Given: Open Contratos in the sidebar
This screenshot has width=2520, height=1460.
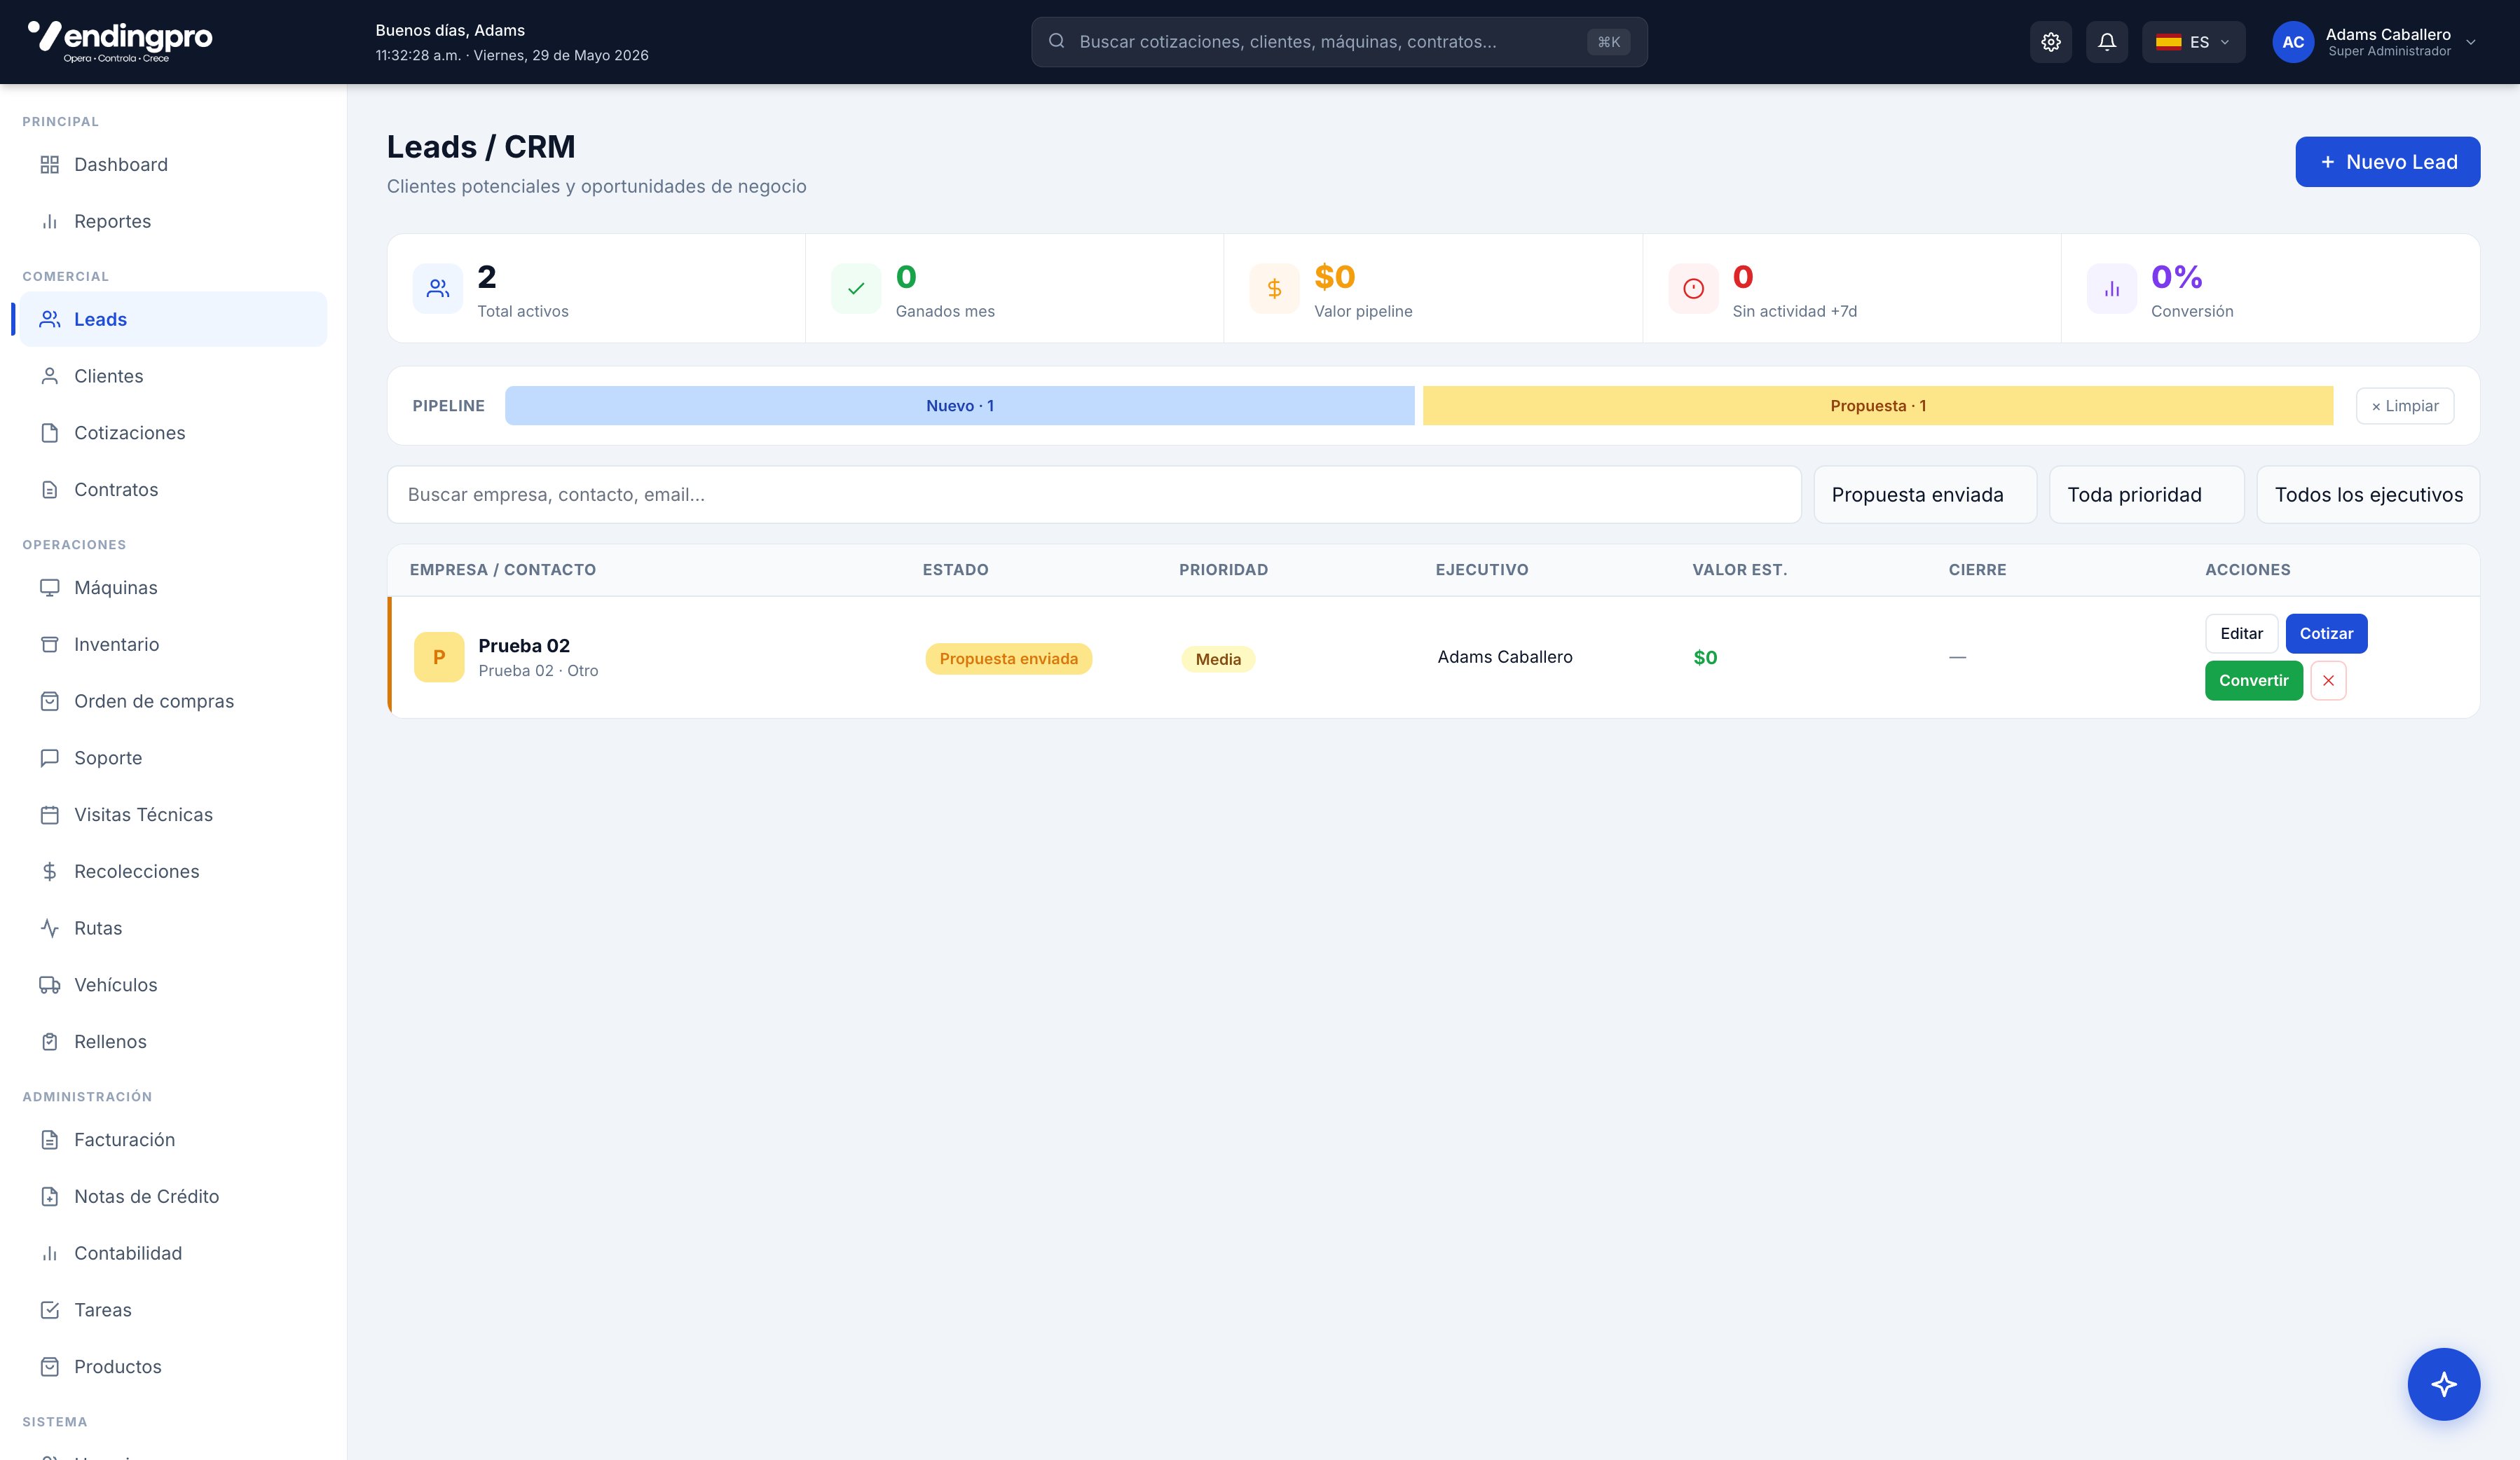Looking at the screenshot, I should (x=173, y=490).
